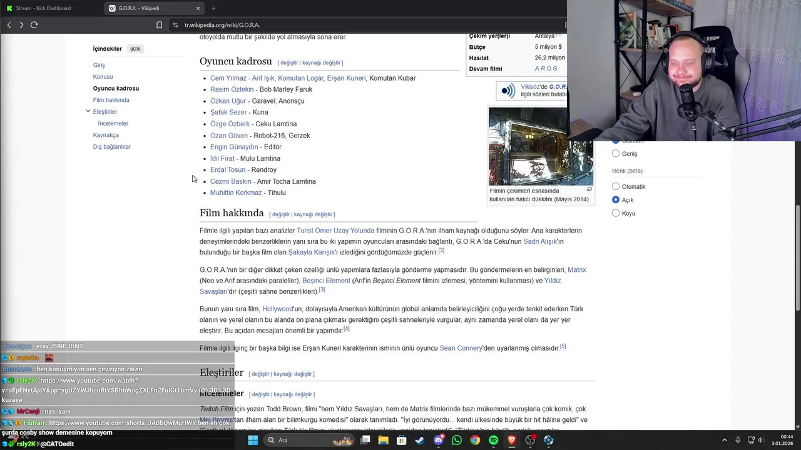Screen dimensions: 801x450
Task: Open Microsoft Store from taskbar
Action: pyautogui.click(x=402, y=440)
